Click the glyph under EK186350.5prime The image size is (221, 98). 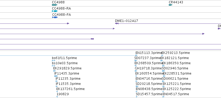point(164,66)
